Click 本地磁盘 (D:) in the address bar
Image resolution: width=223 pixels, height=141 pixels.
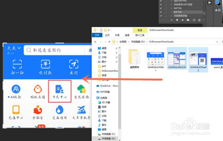click(x=138, y=42)
